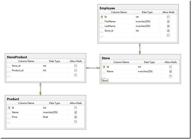Select the key endpoint of the Employee-Store relationship

pyautogui.click(x=140, y=53)
